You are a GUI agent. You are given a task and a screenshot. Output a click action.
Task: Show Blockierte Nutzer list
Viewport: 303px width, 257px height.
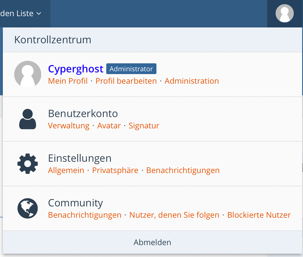pyautogui.click(x=259, y=215)
